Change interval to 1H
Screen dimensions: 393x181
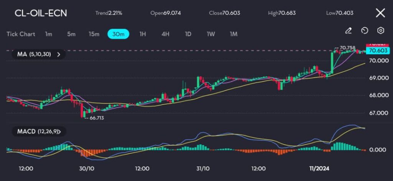point(142,34)
